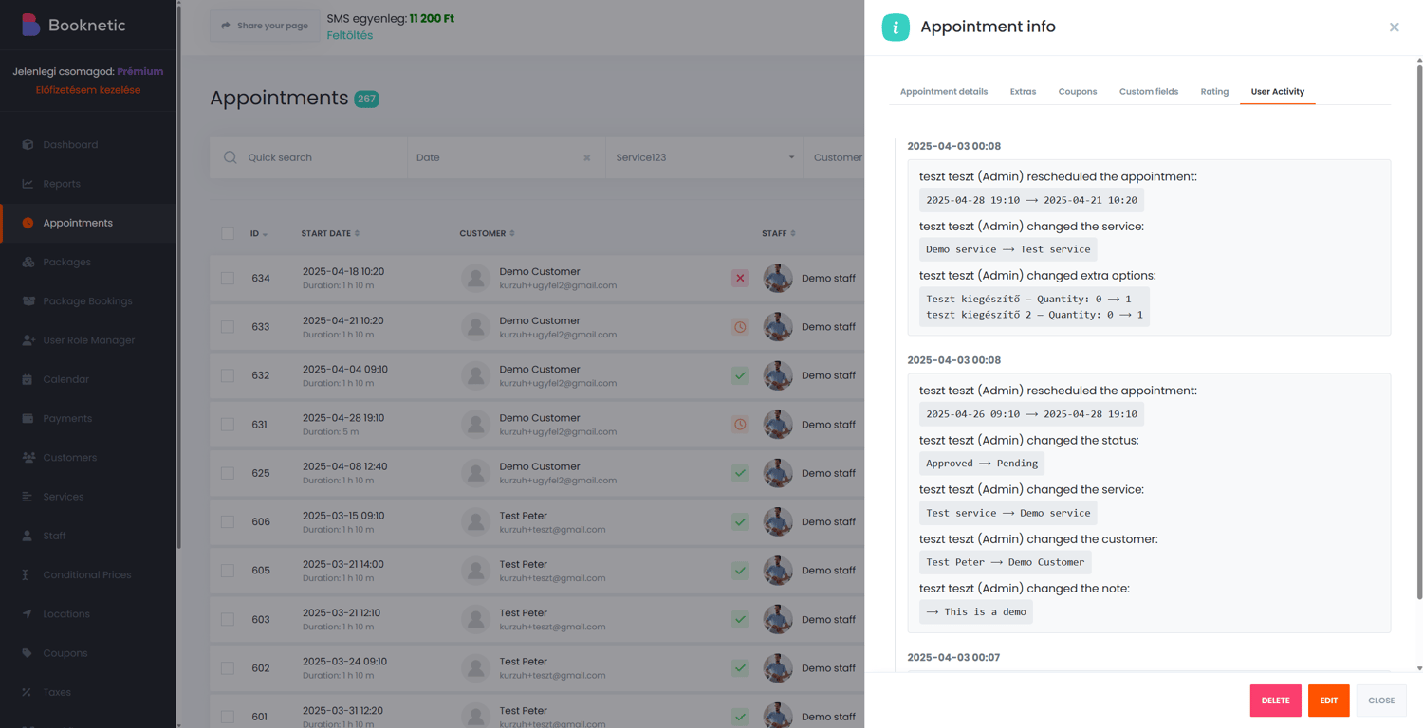This screenshot has width=1423, height=728.
Task: Open the Custom fields tab
Action: coord(1148,92)
